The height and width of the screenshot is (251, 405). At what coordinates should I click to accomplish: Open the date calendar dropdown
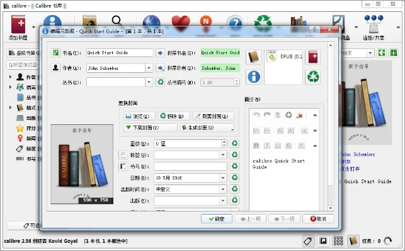(x=223, y=178)
